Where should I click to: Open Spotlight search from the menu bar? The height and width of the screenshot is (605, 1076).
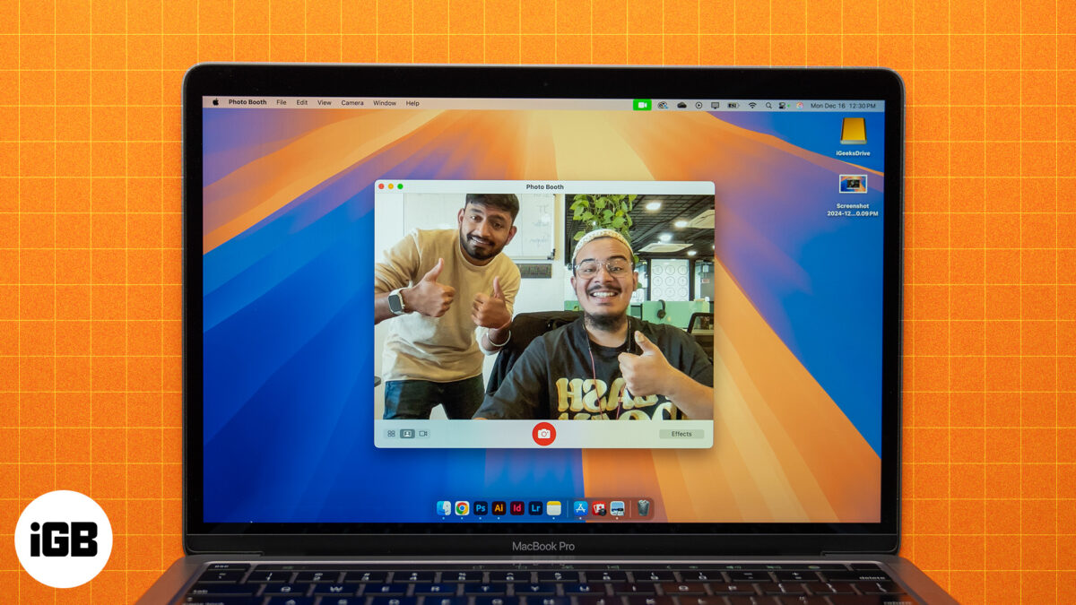click(769, 105)
